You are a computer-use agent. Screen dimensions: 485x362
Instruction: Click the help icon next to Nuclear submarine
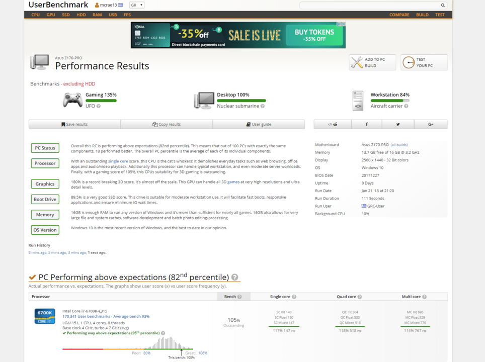[262, 106]
